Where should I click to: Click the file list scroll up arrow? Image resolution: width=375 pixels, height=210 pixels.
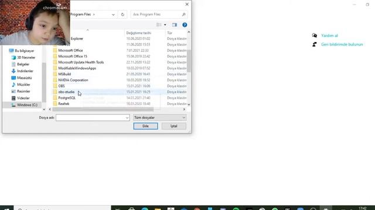tap(189, 32)
